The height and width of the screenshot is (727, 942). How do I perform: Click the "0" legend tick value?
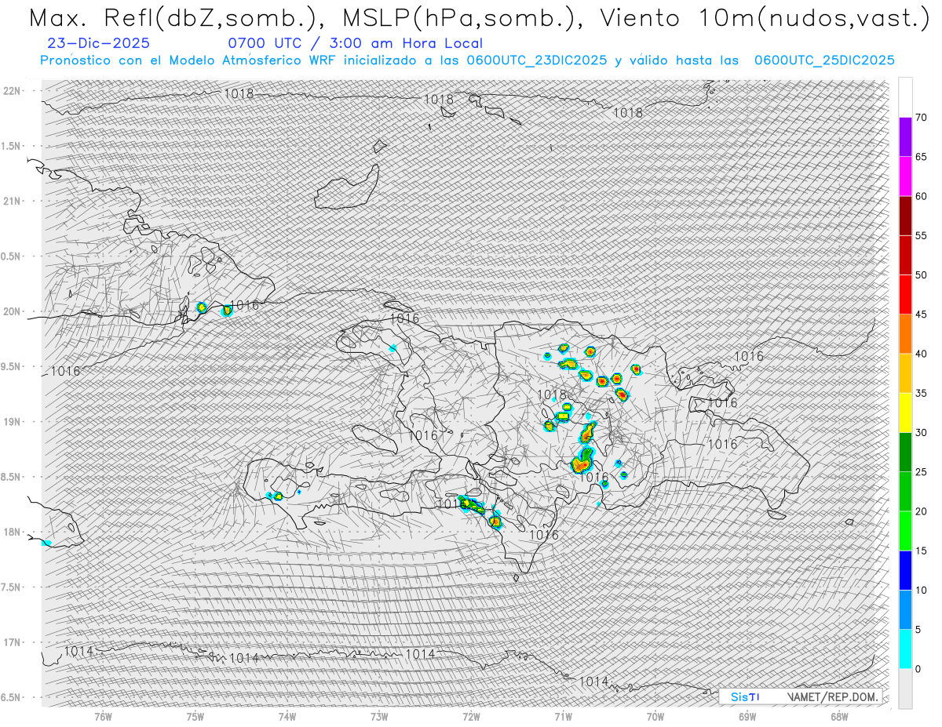pyautogui.click(x=918, y=668)
